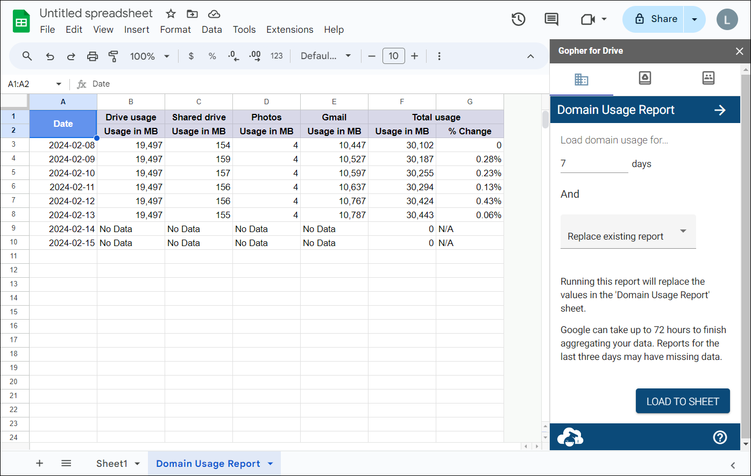
Task: Click the font size box
Action: pyautogui.click(x=393, y=56)
